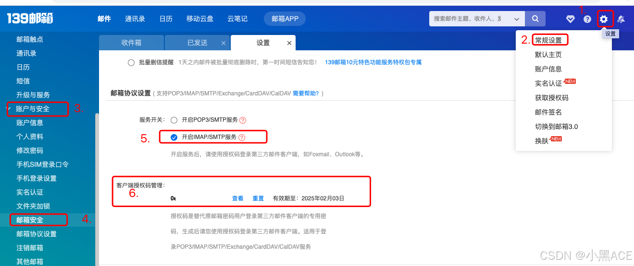Click help icon beside 开启POP3/SMTP服务
Viewport: 634px width, 266px height.
coord(243,120)
